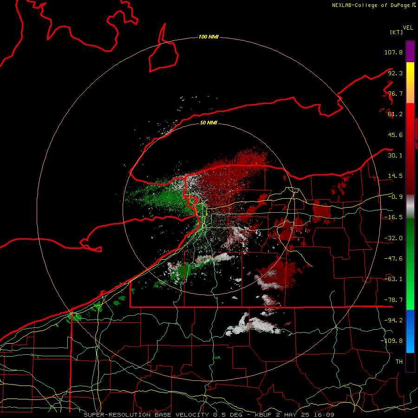Click the TH threshold label

pos(399,362)
